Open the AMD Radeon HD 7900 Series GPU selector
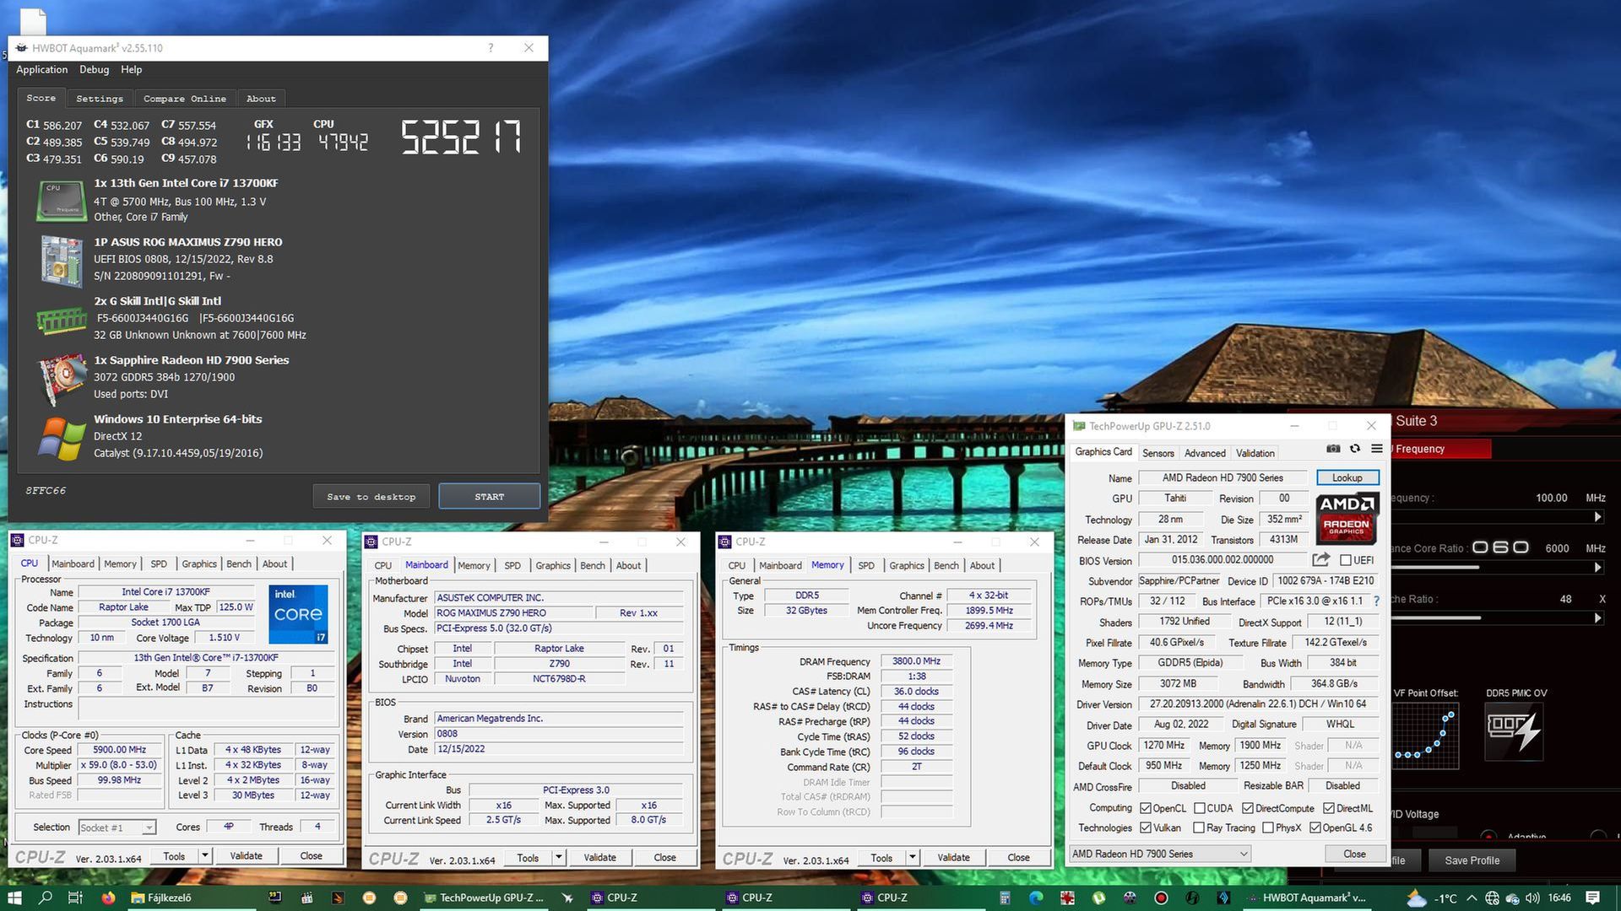This screenshot has width=1621, height=911. pyautogui.click(x=1160, y=854)
